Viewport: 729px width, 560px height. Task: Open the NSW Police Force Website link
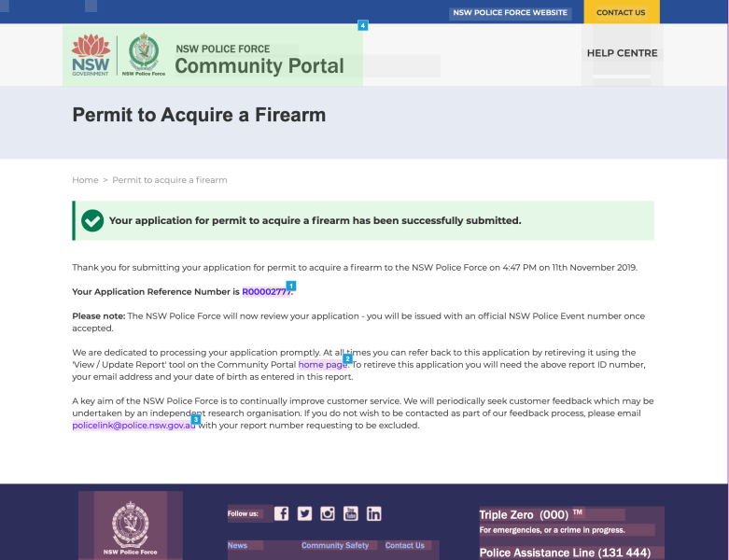click(x=510, y=12)
